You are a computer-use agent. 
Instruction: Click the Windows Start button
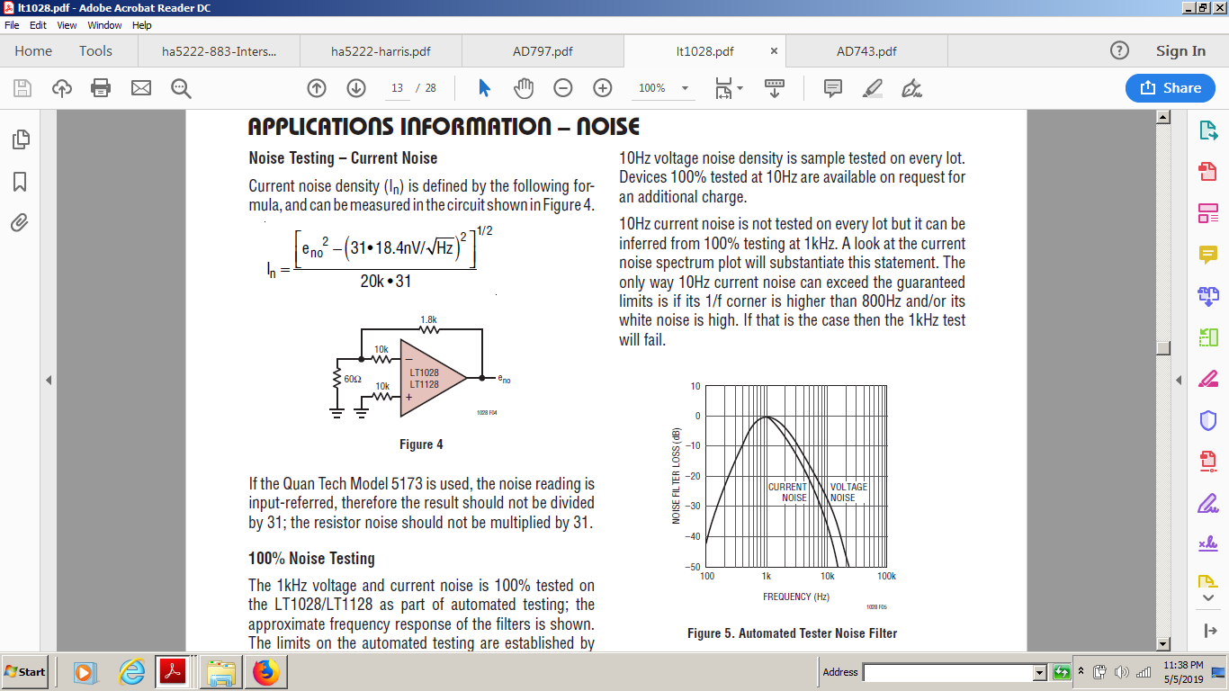[x=25, y=672]
